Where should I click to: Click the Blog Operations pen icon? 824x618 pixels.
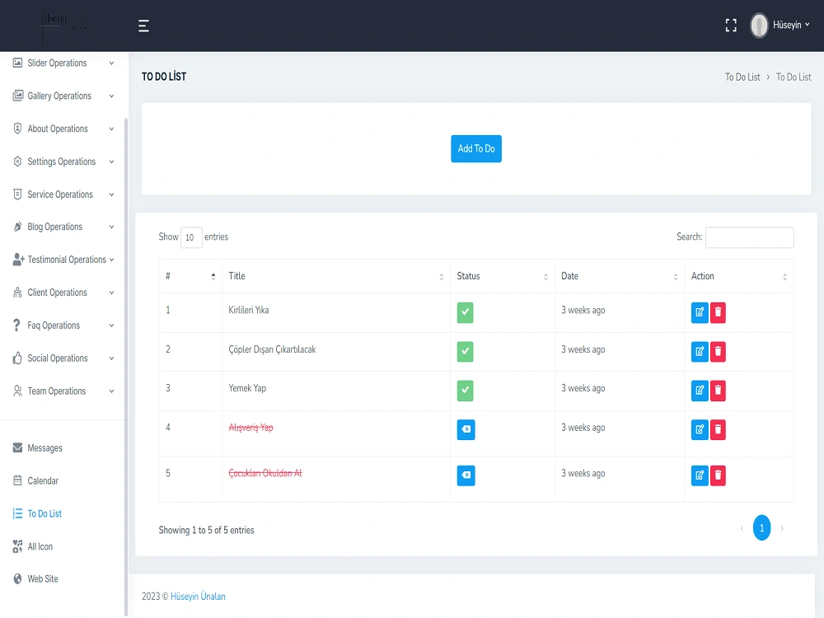17,227
